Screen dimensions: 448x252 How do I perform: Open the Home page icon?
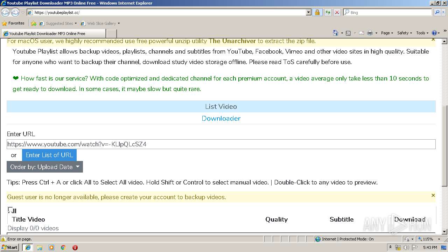coord(336,33)
